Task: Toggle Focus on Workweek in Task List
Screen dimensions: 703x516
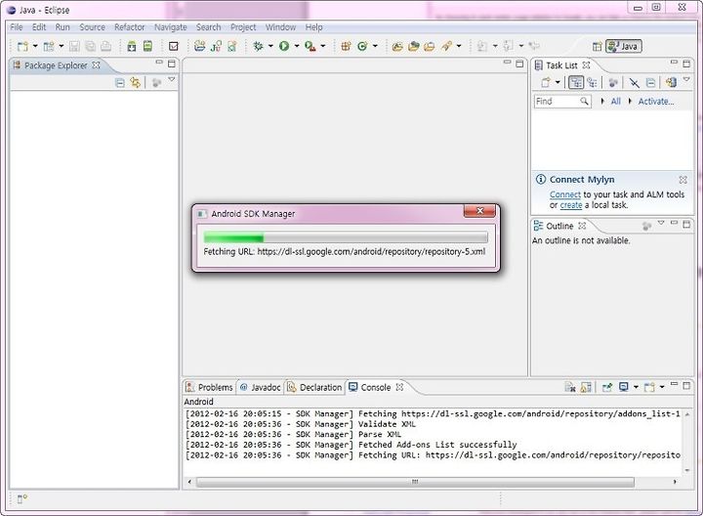Action: pyautogui.click(x=613, y=82)
